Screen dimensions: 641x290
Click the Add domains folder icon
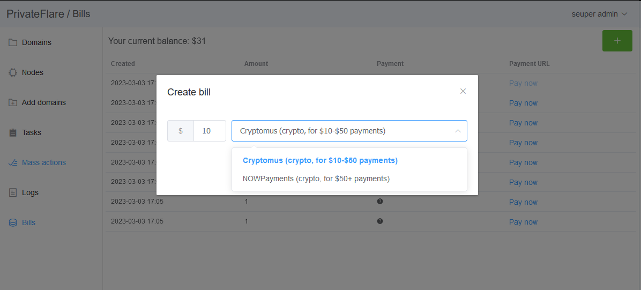click(13, 102)
